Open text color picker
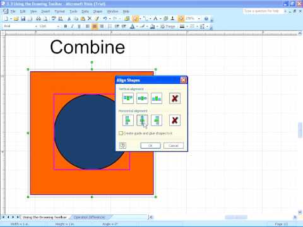Screen dimensions: 303x227 pos(132,26)
